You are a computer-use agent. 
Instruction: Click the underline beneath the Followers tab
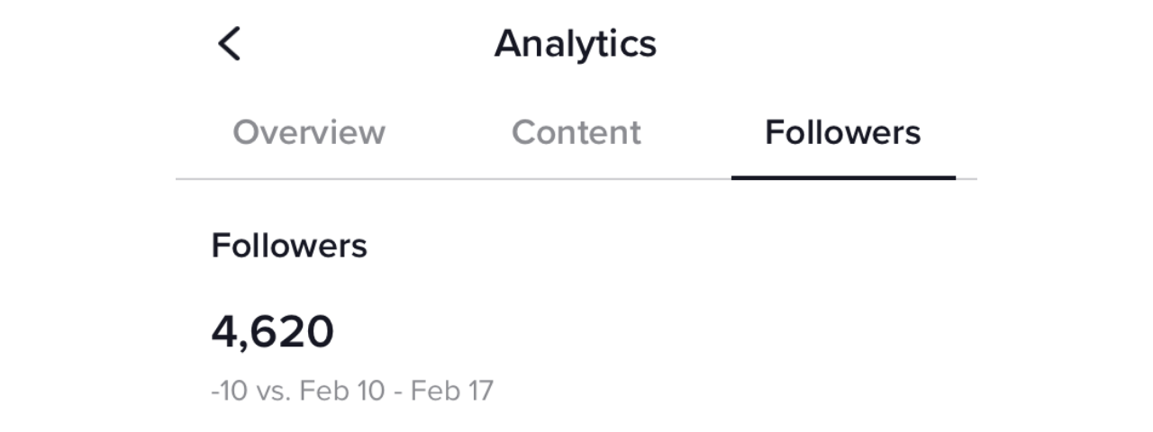point(843,177)
